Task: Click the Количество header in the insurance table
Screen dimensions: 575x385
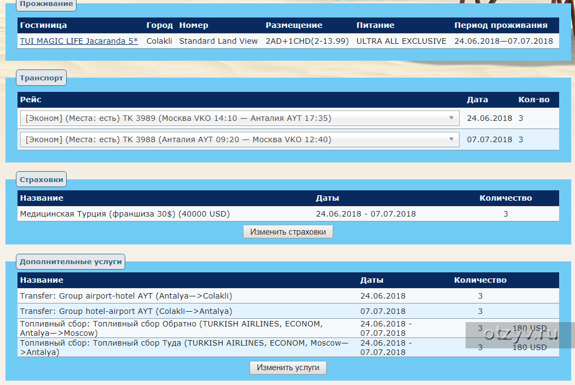Action: point(506,198)
